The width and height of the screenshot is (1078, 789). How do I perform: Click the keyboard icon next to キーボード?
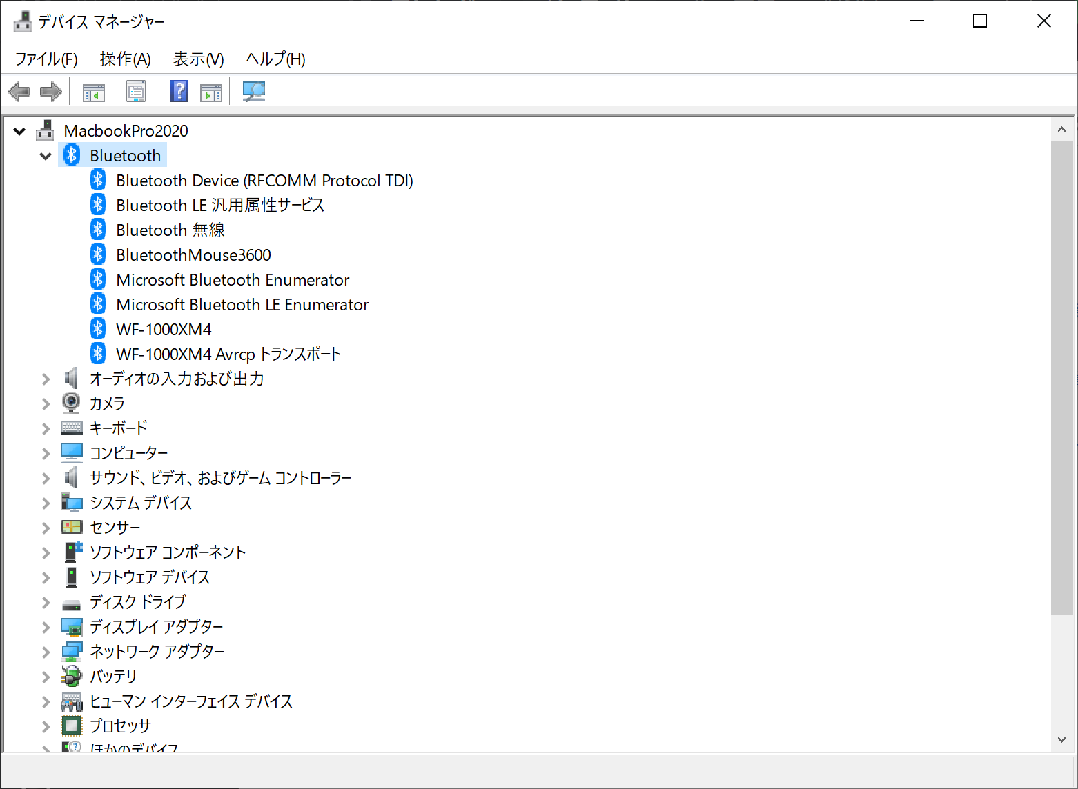(72, 428)
